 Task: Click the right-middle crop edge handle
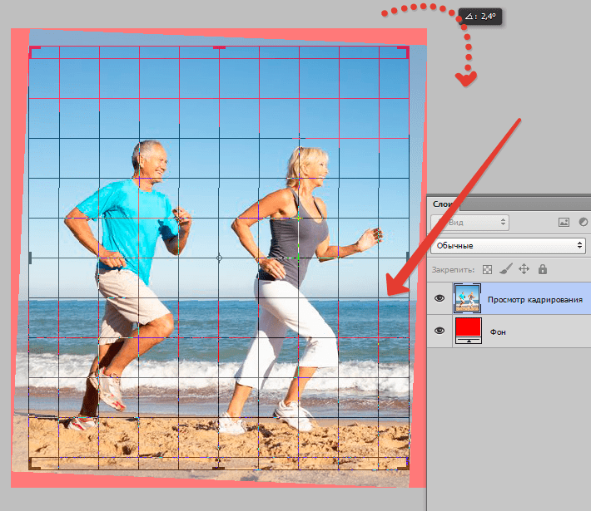click(408, 258)
